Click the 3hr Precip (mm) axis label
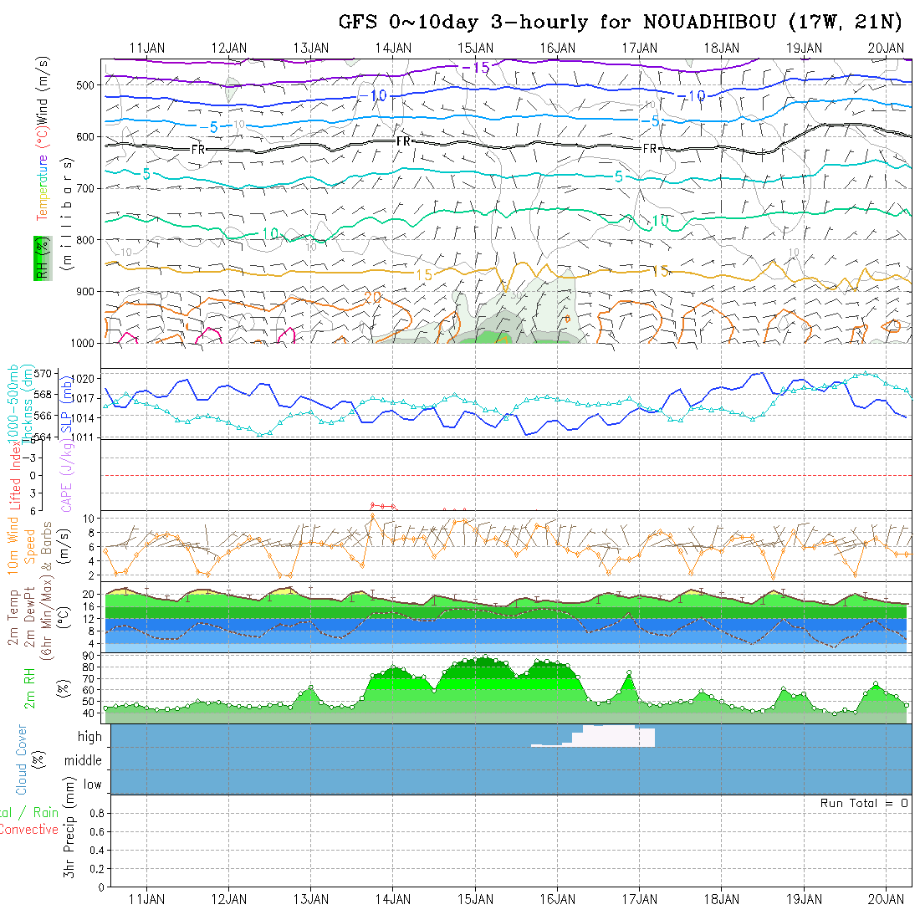Viewport: 920px width, 920px height. tap(69, 841)
